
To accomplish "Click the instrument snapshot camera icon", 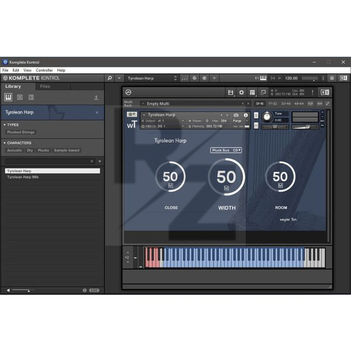I will (x=236, y=115).
